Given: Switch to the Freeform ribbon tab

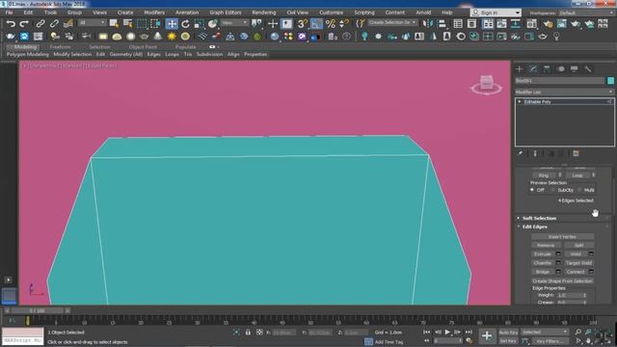Looking at the screenshot, I should coord(60,47).
